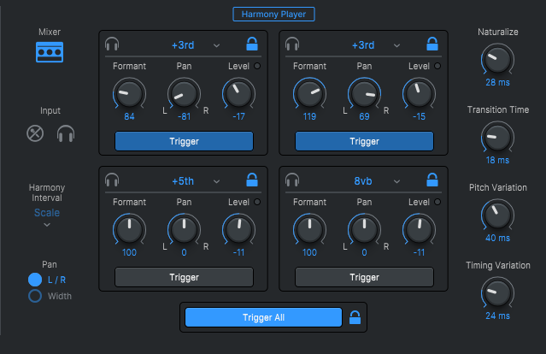Select the Harmony Player tab
Image resolution: width=546 pixels, height=354 pixels.
coord(273,15)
